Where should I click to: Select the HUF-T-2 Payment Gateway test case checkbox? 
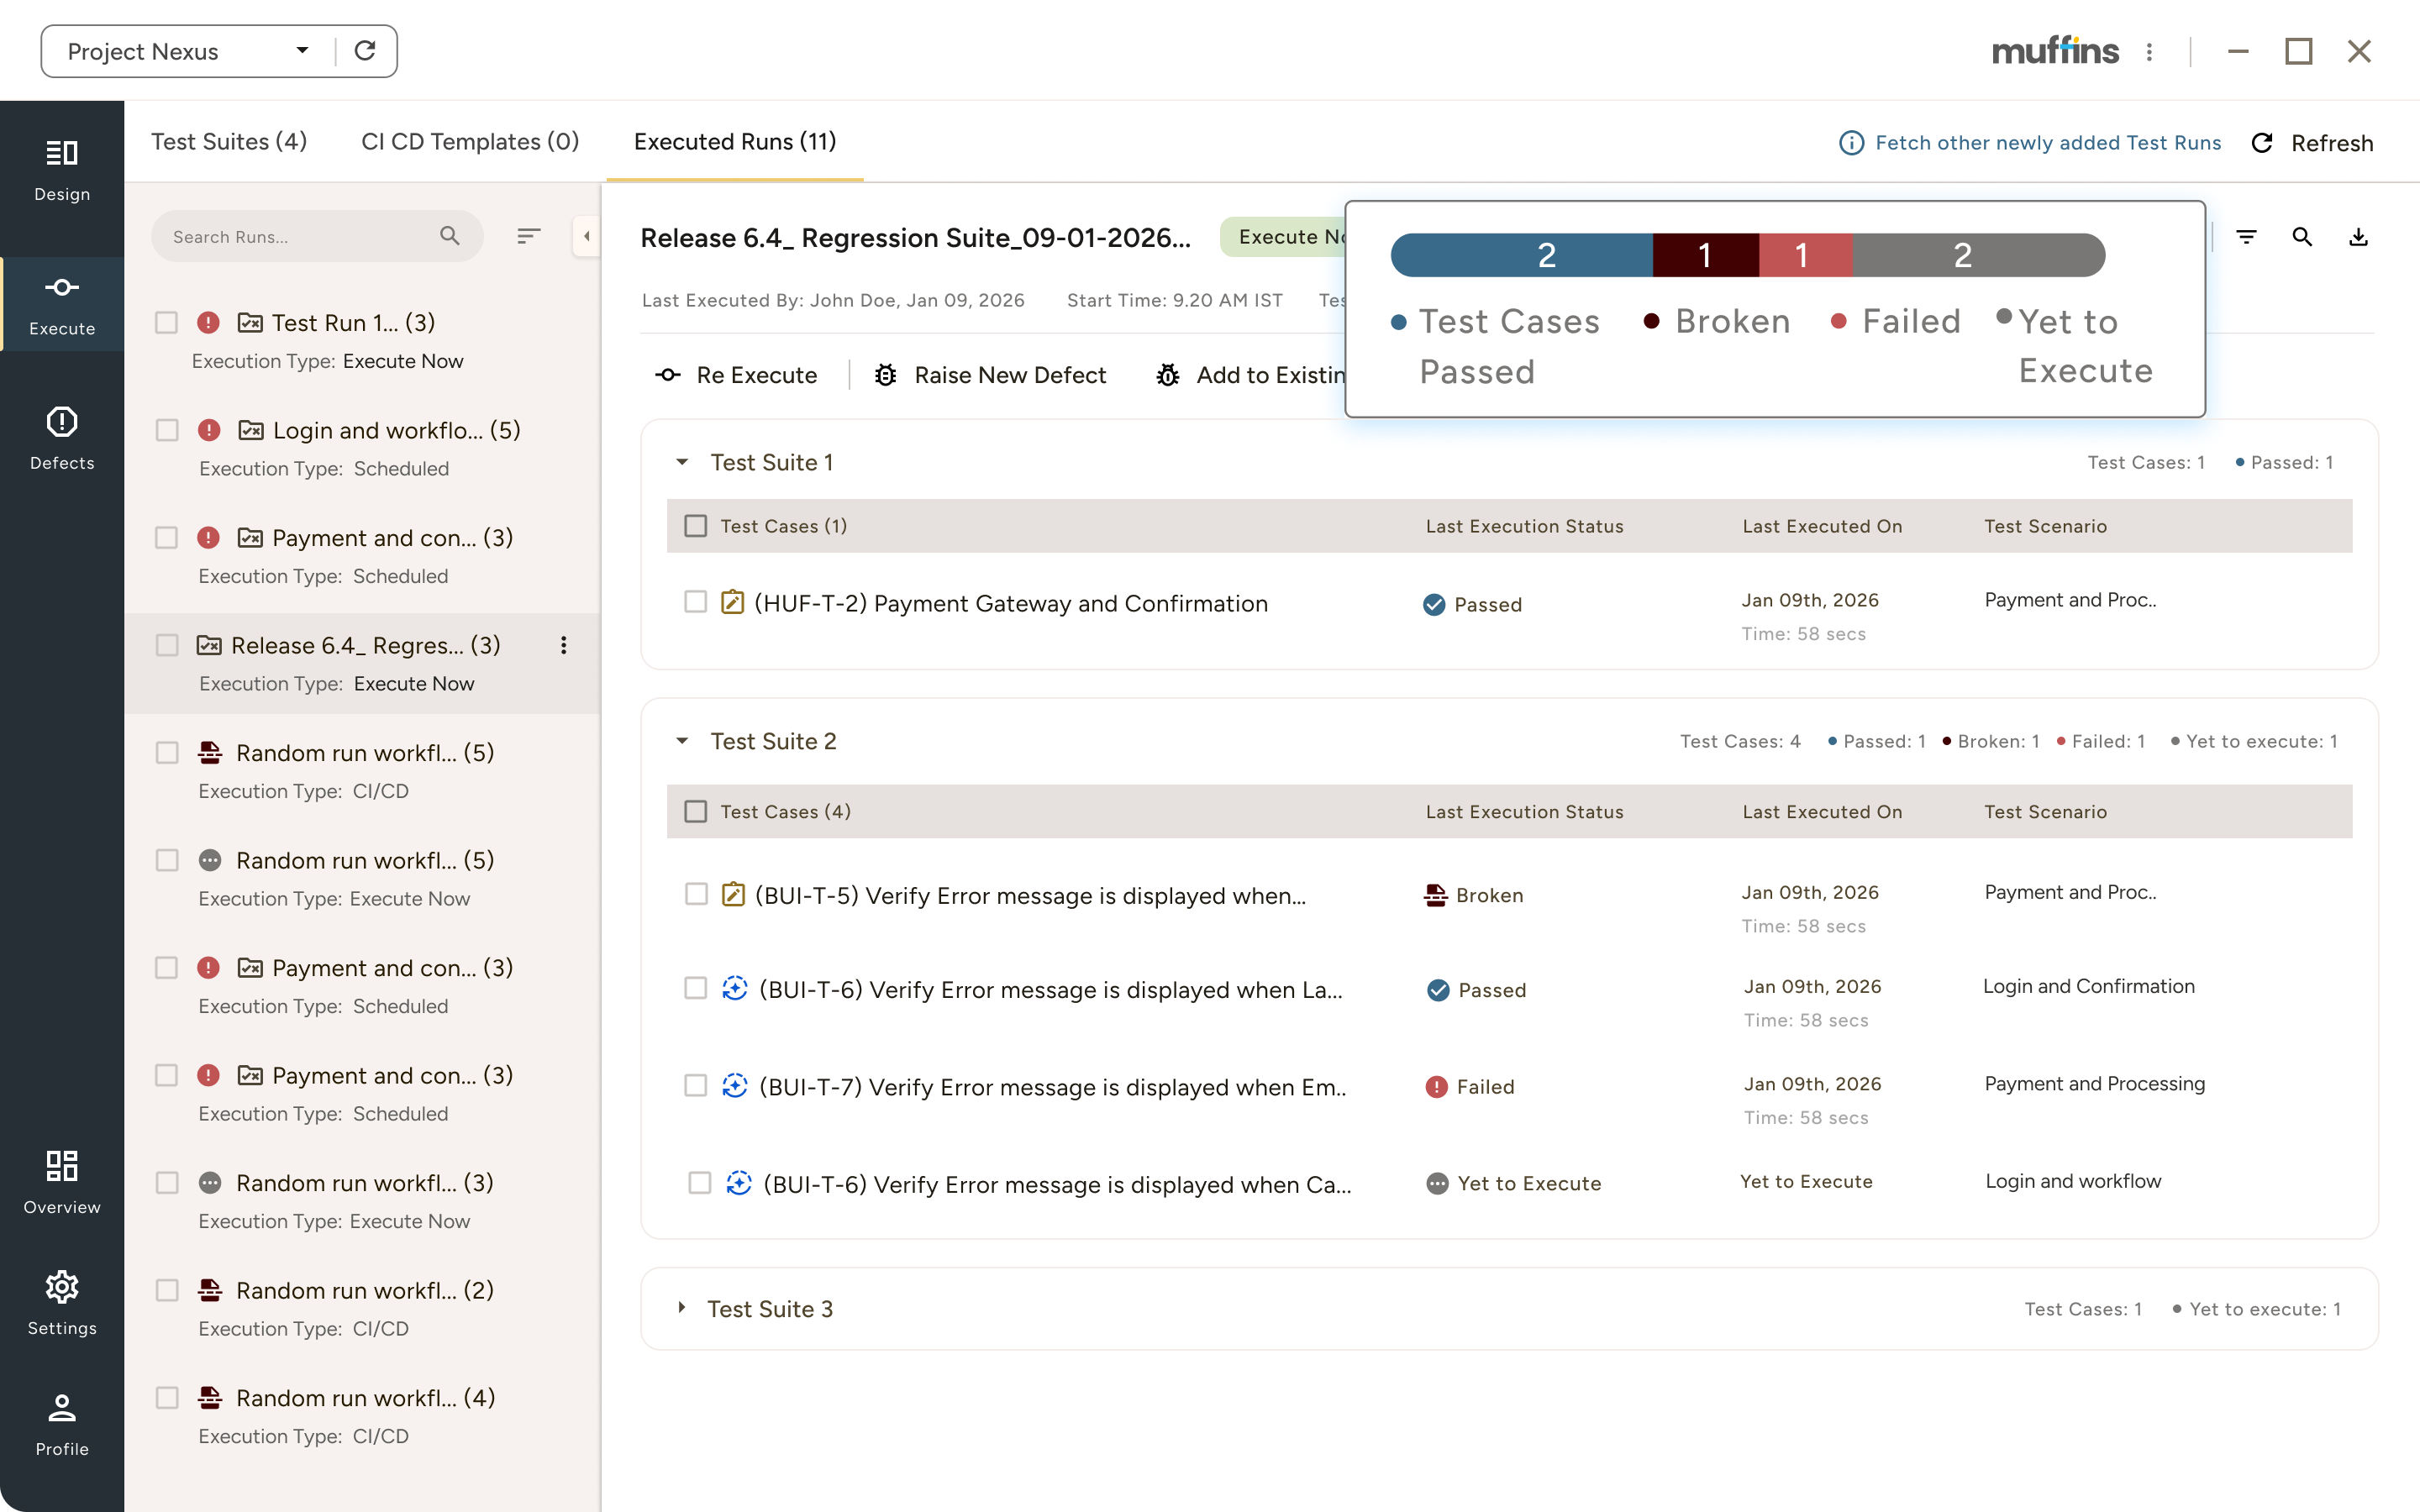(x=696, y=602)
